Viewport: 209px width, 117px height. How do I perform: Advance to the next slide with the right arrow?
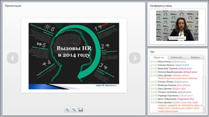[135, 58]
